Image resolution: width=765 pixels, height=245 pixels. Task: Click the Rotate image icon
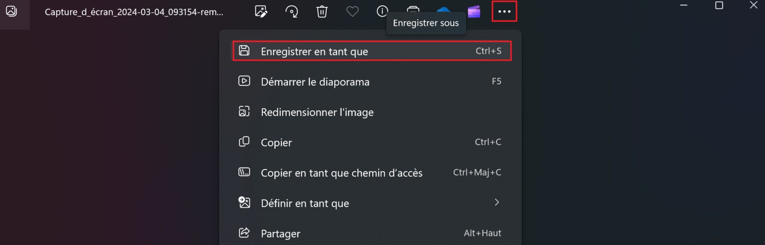coord(292,12)
